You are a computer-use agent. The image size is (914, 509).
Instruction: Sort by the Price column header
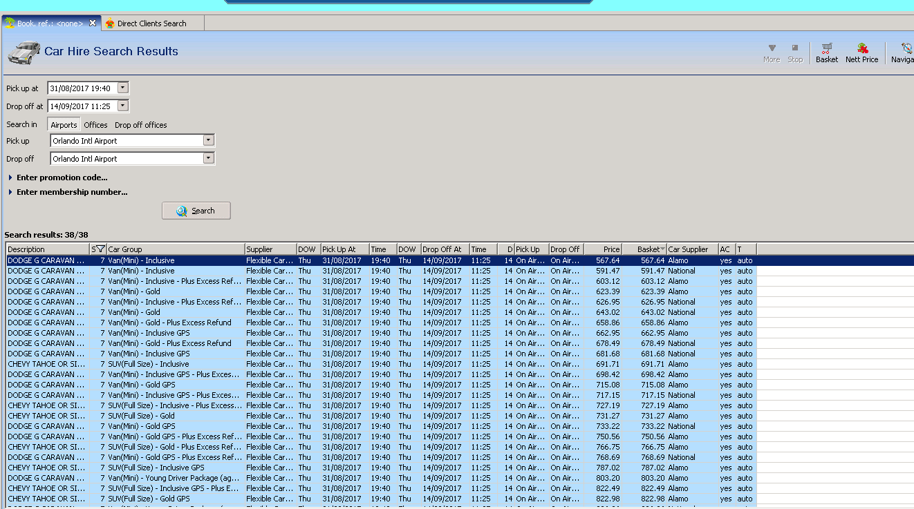click(603, 249)
